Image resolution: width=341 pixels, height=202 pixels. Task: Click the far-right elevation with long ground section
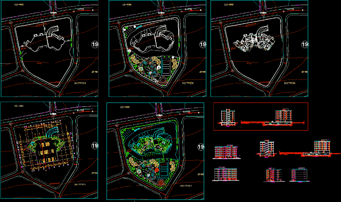(322, 148)
